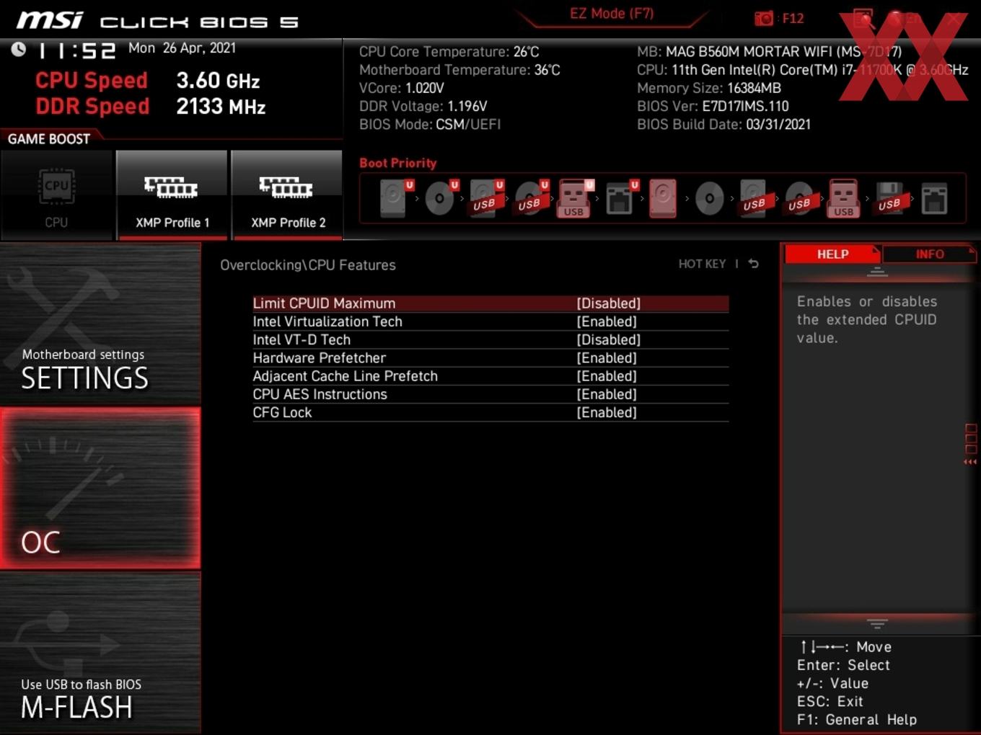Screen dimensions: 981x735
Task: Click the MSI Click BIOS 5 logo
Action: point(158,21)
